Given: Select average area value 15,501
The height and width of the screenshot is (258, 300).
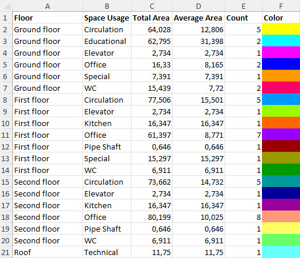Looking at the screenshot, I should [198, 100].
